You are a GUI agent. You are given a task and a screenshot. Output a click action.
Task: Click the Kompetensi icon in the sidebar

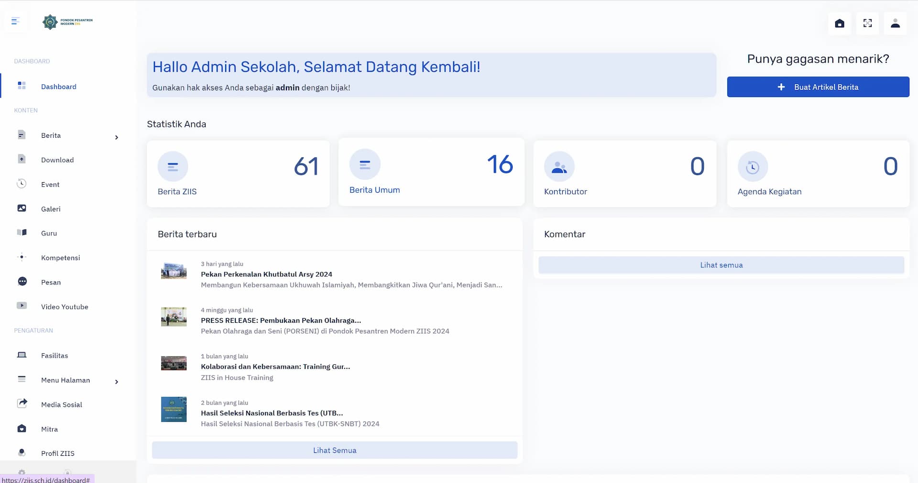coord(22,257)
